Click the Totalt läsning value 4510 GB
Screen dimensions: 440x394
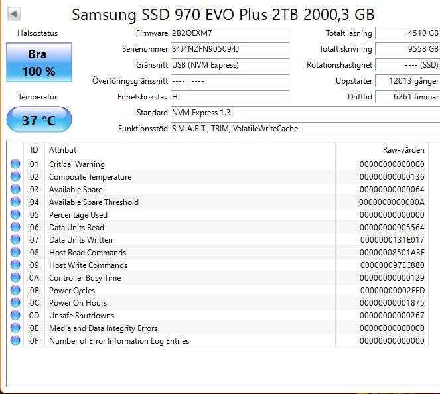pyautogui.click(x=407, y=33)
